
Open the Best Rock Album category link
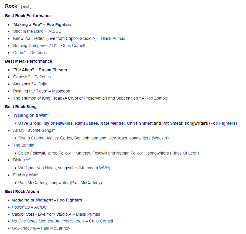click(x=22, y=191)
